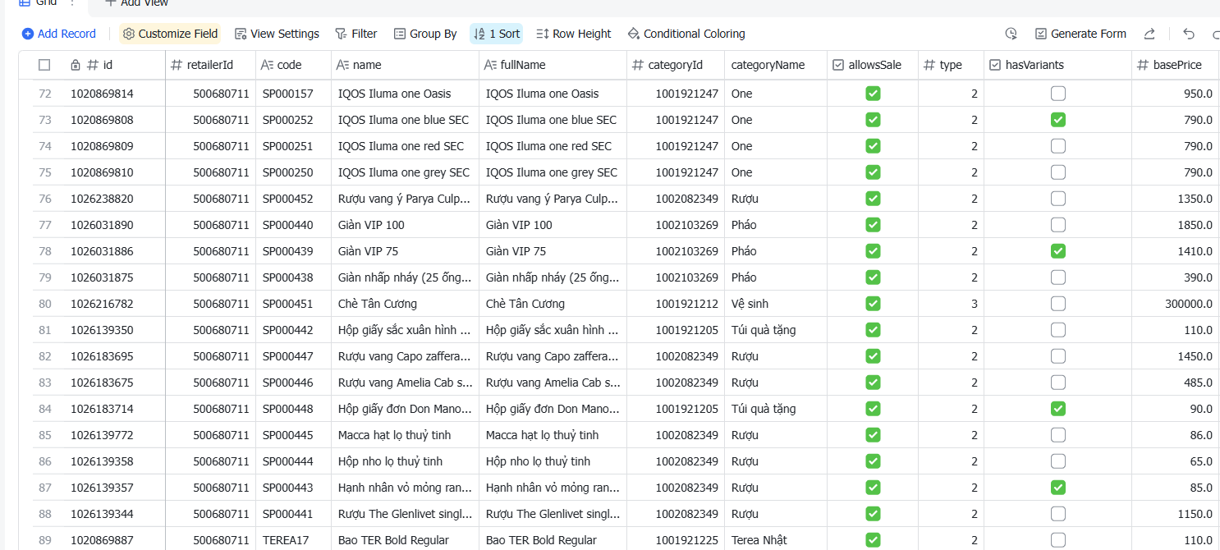The height and width of the screenshot is (550, 1220).
Task: Click the history clock icon
Action: [x=1011, y=34]
